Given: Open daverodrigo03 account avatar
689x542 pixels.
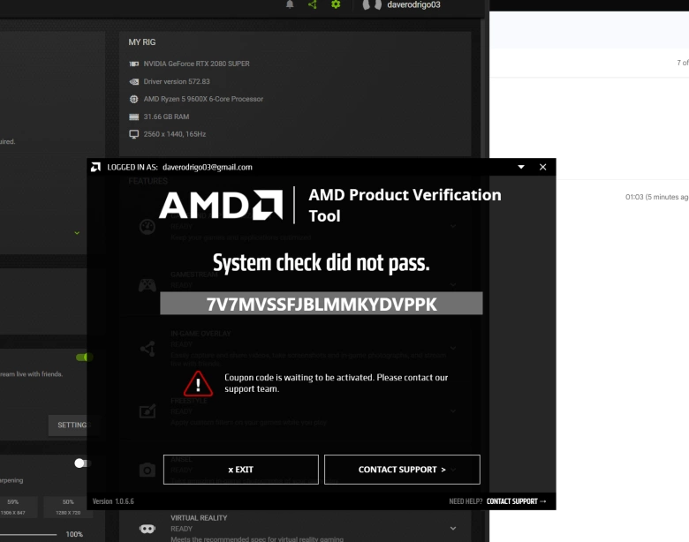Looking at the screenshot, I should pos(372,4).
